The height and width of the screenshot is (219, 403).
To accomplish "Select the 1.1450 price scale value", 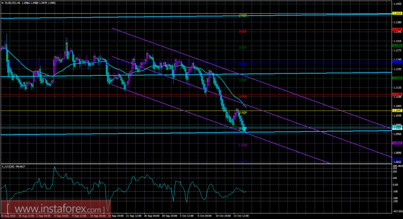I will click(397, 4).
